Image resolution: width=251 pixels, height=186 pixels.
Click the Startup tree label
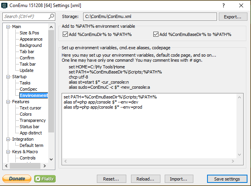click(x=19, y=77)
